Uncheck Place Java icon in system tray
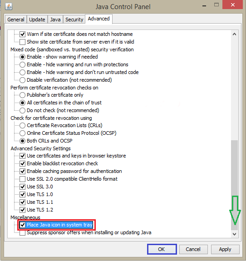246x261 pixels. tap(23, 225)
